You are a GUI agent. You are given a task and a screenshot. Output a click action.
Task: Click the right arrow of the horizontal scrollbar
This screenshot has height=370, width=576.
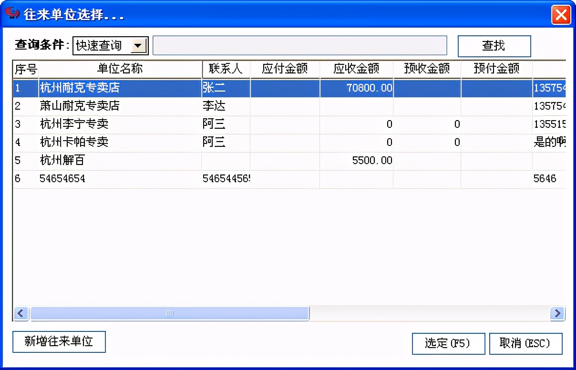tap(556, 313)
